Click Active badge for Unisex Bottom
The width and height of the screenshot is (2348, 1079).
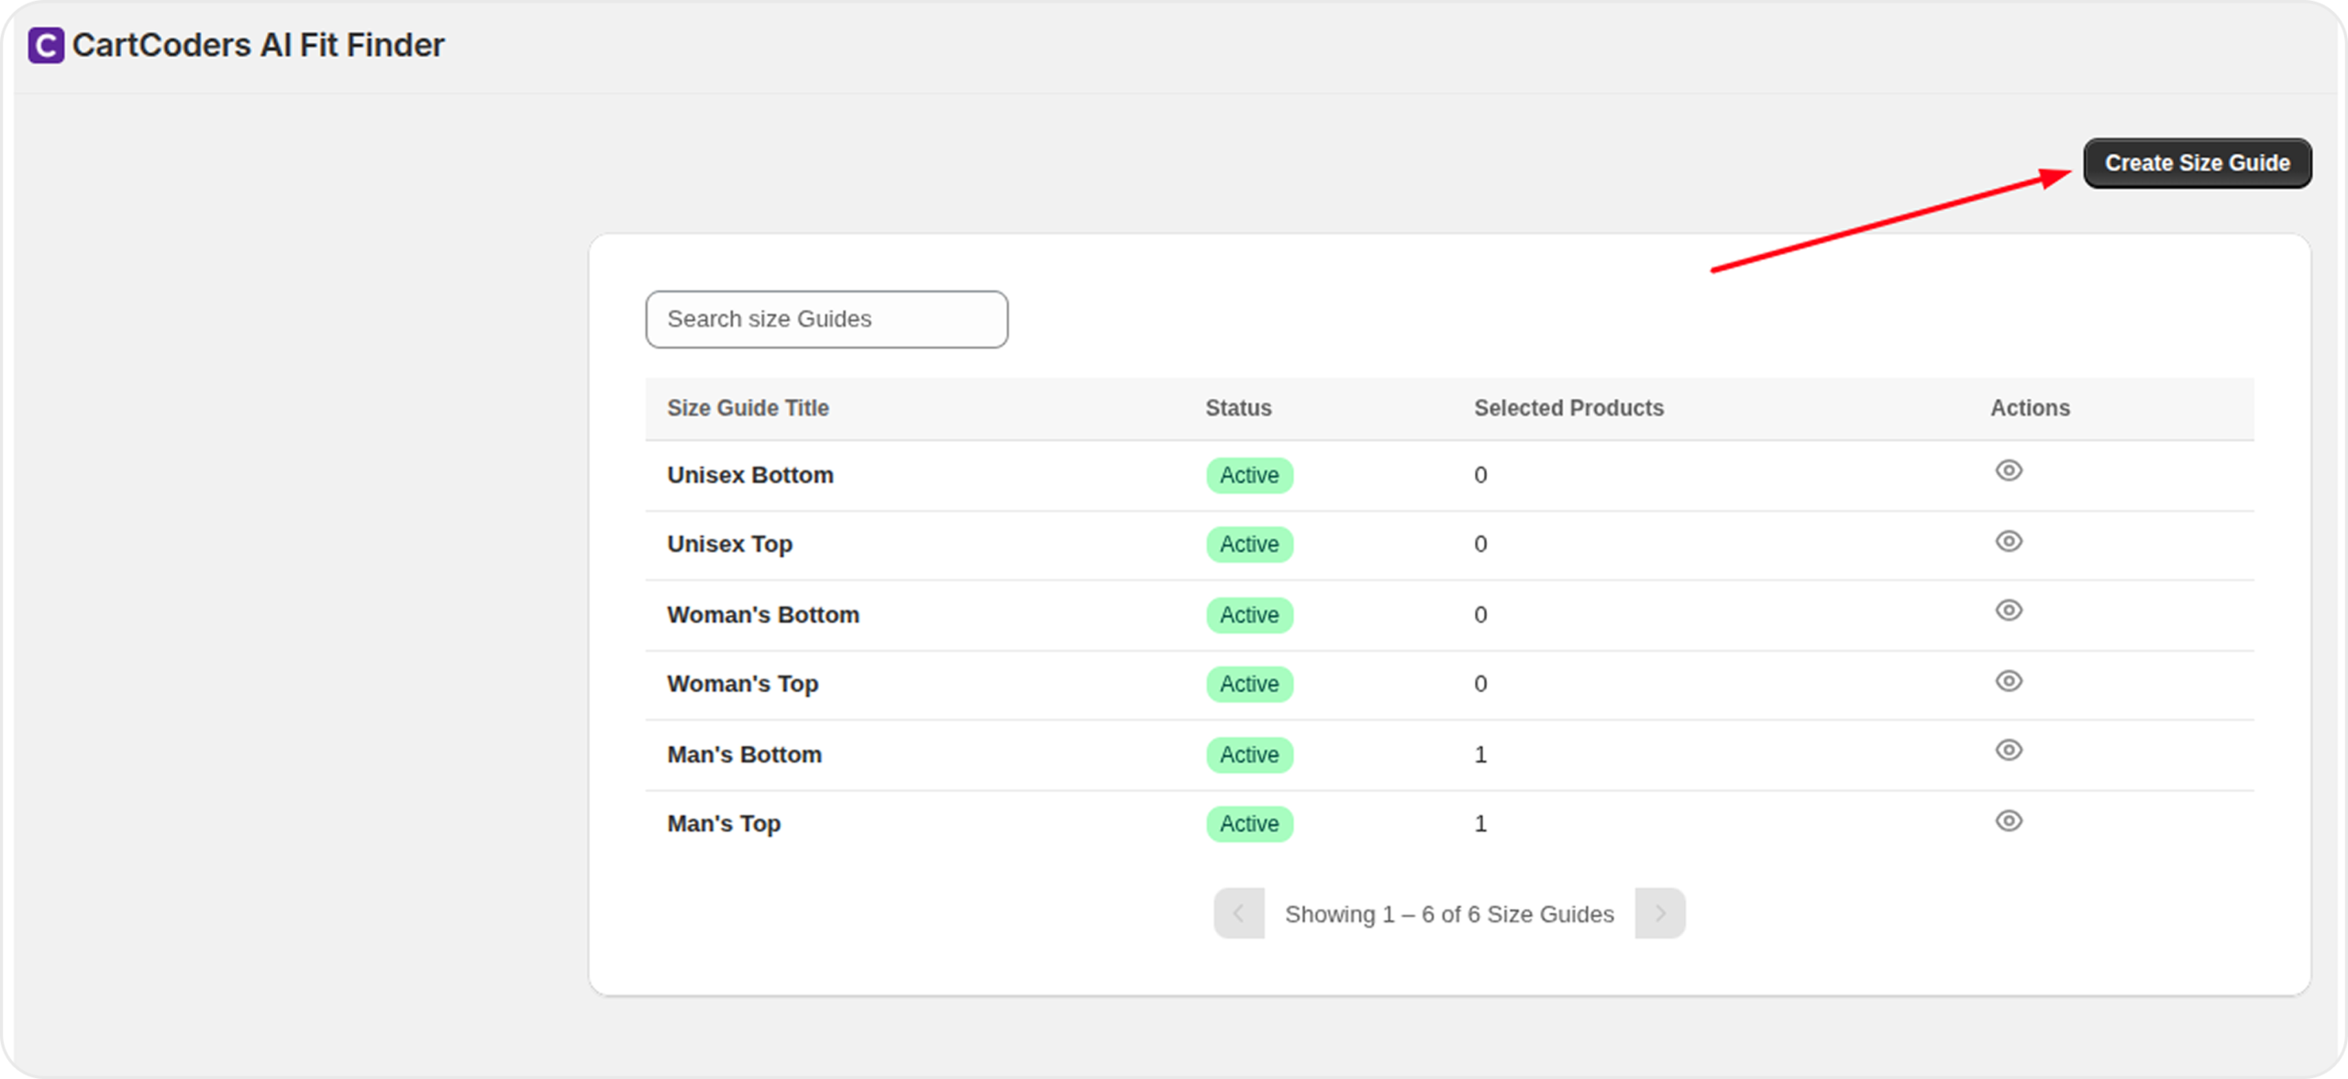(x=1248, y=476)
